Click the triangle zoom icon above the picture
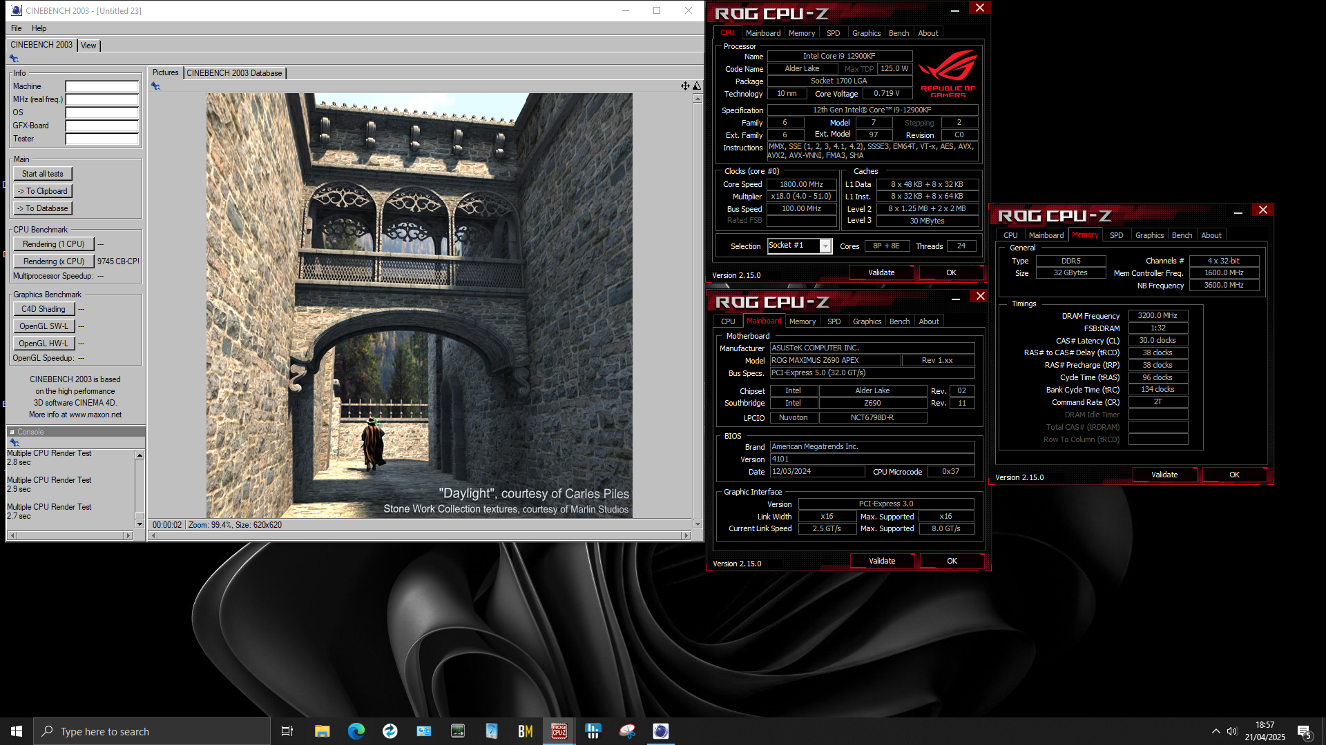The height and width of the screenshot is (745, 1326). click(697, 86)
